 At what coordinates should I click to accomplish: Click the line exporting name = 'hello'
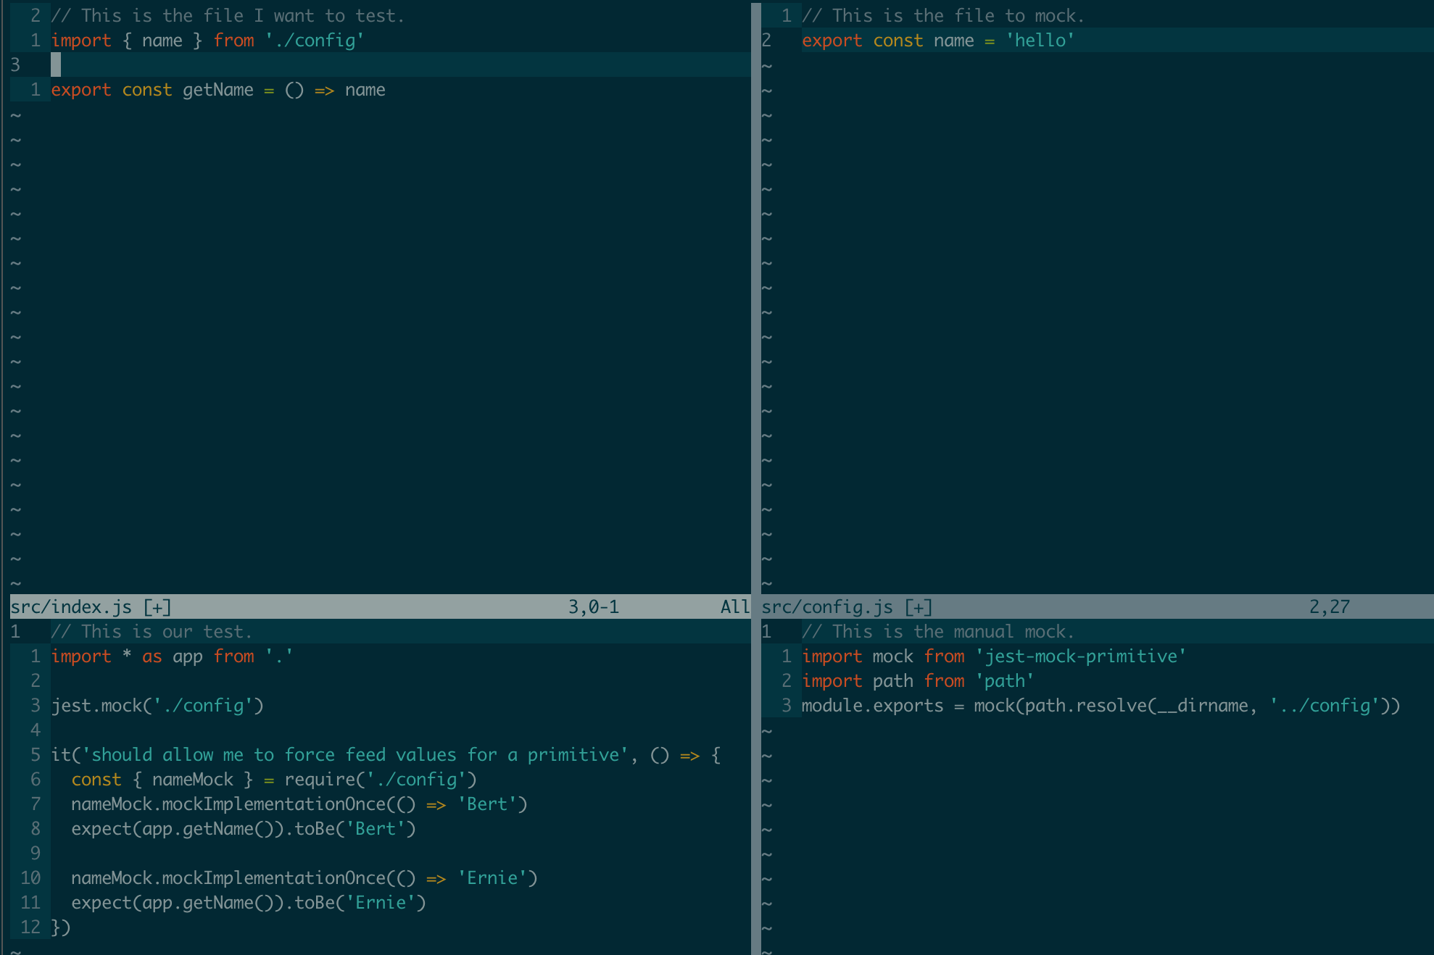click(938, 40)
